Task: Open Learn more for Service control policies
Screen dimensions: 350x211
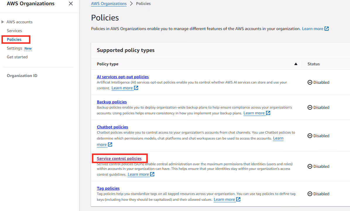Action: click(138, 174)
